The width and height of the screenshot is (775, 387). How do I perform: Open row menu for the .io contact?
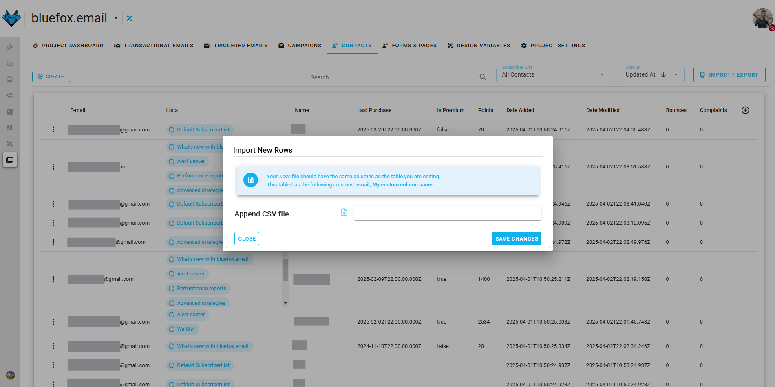(x=53, y=167)
